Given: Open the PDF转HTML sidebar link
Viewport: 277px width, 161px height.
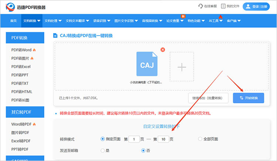Looking at the screenshot, I should (22, 92).
